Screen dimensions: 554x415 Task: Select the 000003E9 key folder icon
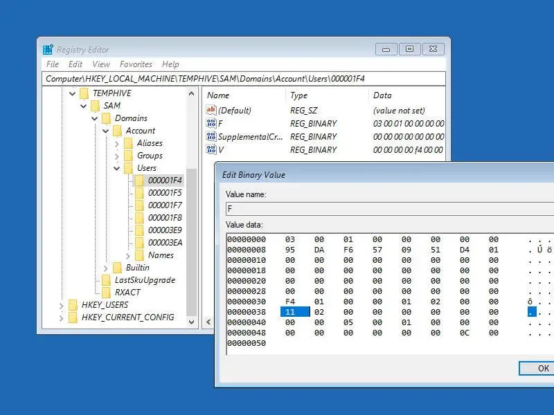[140, 230]
